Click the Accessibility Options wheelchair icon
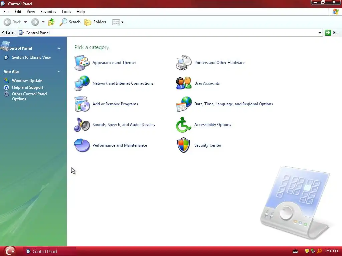This screenshot has height=256, width=342. point(183,125)
